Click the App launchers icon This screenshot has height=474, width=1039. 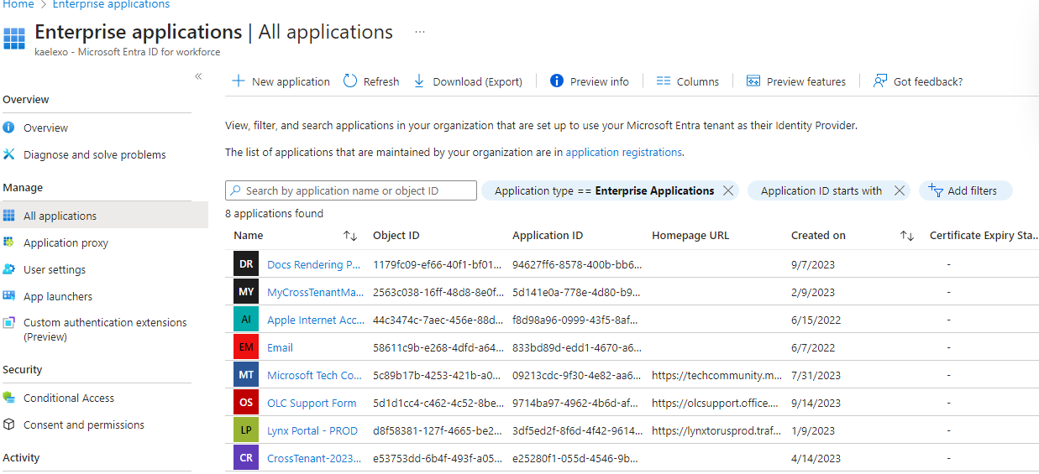9,296
